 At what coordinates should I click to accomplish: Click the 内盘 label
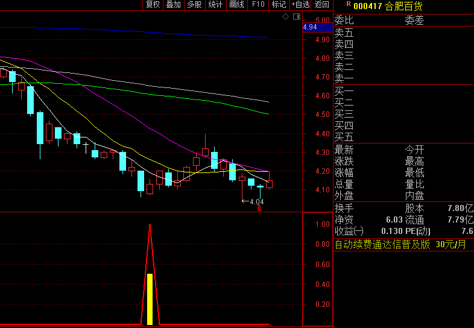(x=414, y=195)
